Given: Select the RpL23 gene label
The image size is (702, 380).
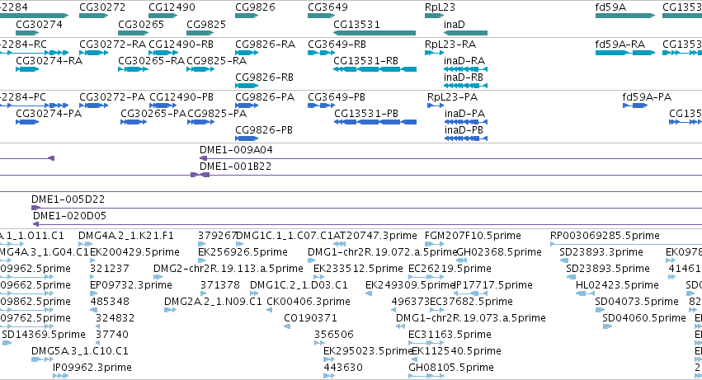Looking at the screenshot, I should click(x=440, y=7).
